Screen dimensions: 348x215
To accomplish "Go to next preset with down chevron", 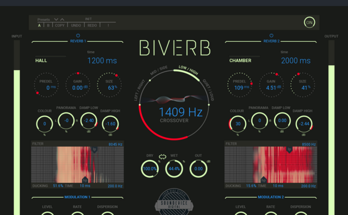I will click(56, 20).
